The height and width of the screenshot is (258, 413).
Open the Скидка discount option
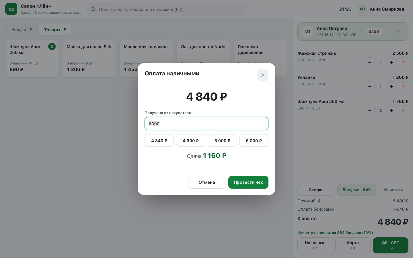(x=316, y=190)
